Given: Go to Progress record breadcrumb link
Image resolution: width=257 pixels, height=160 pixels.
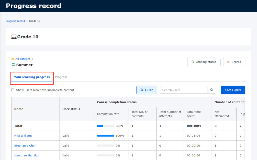Looking at the screenshot, I should click(15, 21).
